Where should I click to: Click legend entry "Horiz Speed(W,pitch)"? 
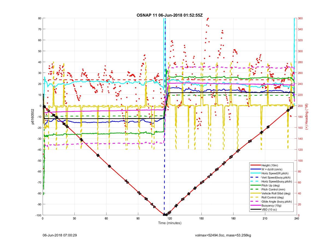(x=275, y=173)
